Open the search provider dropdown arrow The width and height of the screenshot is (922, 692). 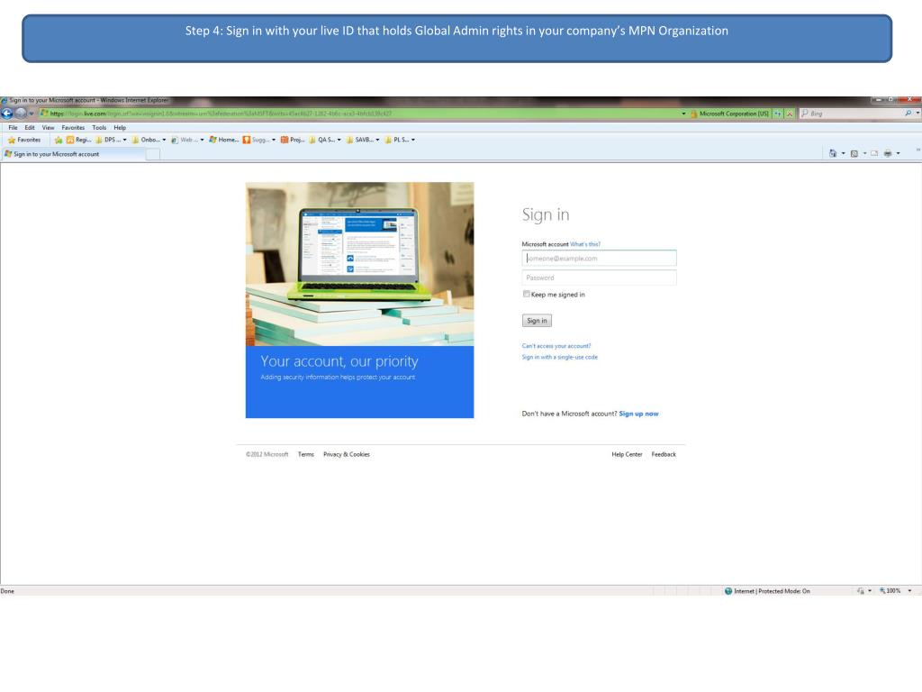[917, 114]
